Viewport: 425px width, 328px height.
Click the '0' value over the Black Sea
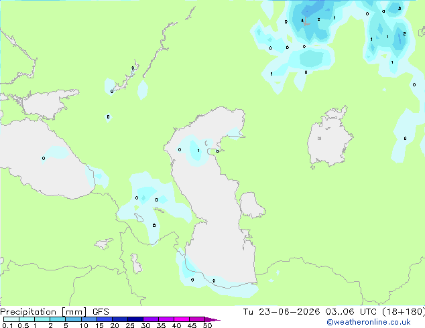44,159
